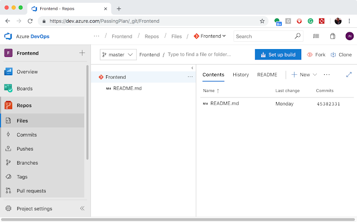Click the Set up build button

(278, 55)
